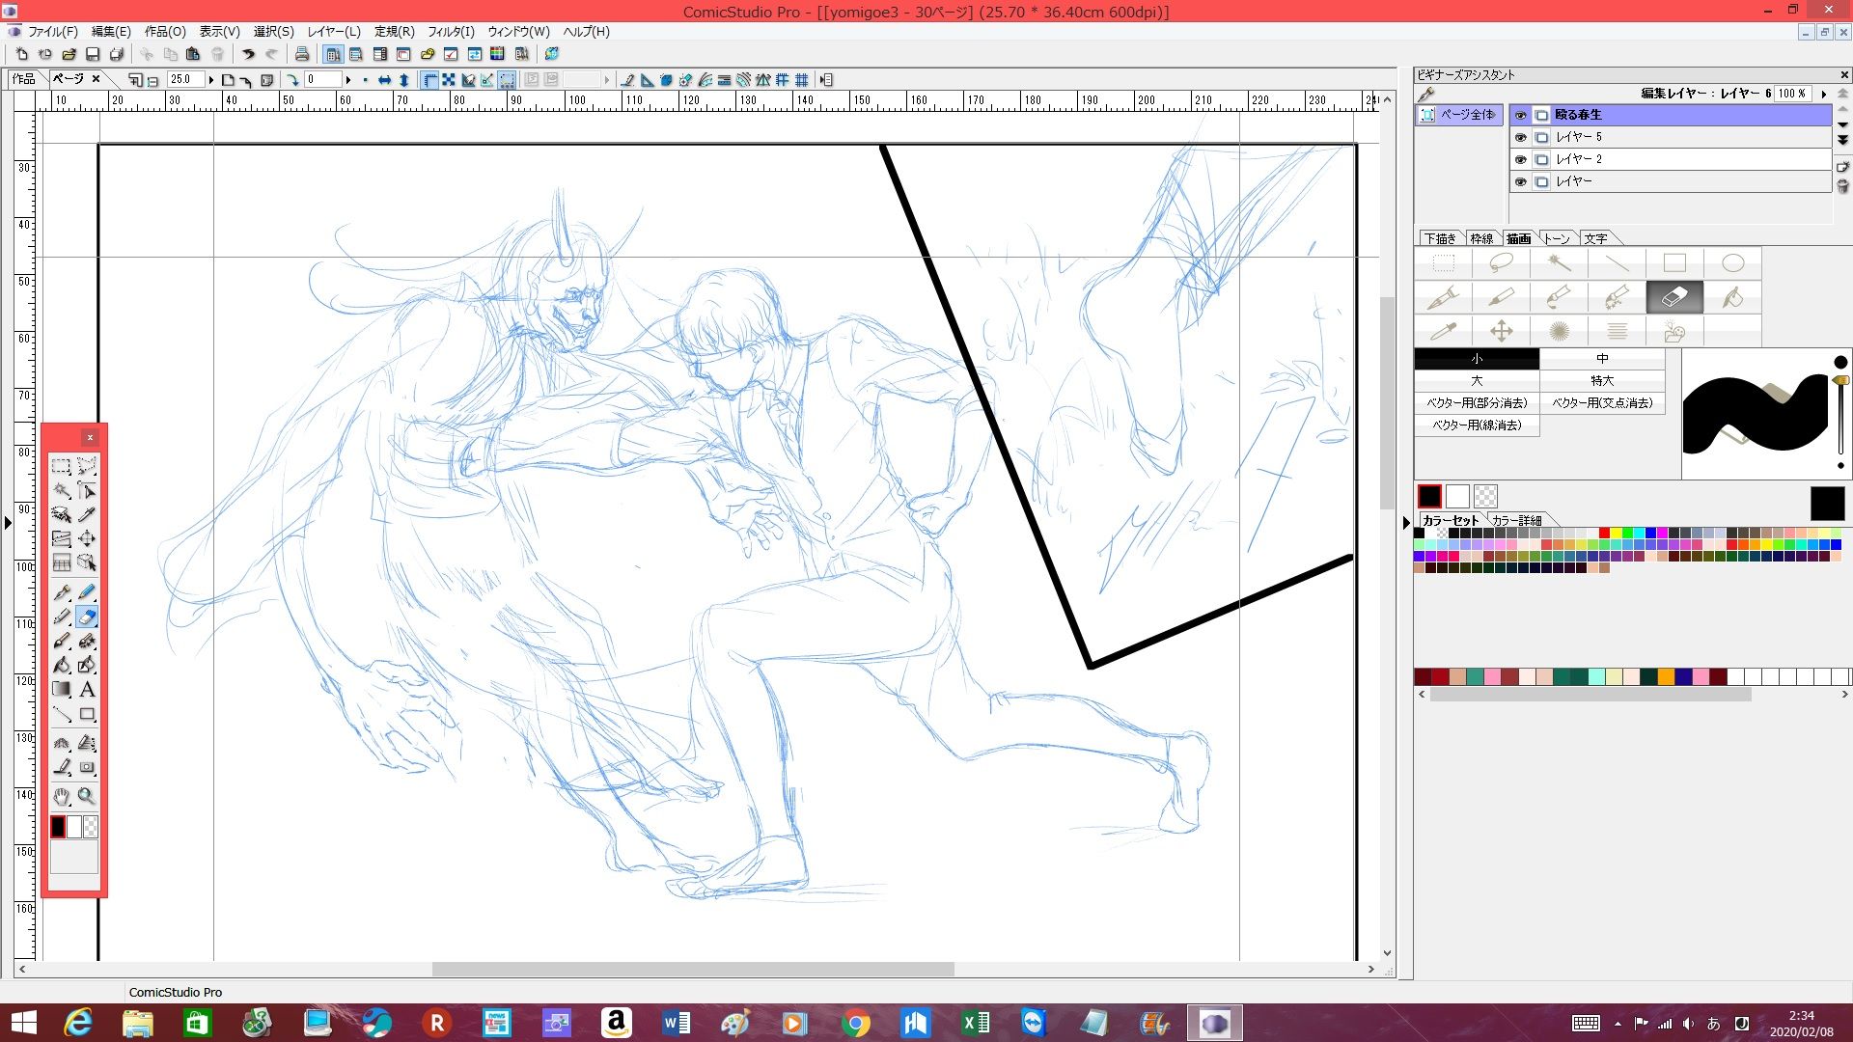
Task: Choose eraser size 特大
Action: [x=1602, y=380]
